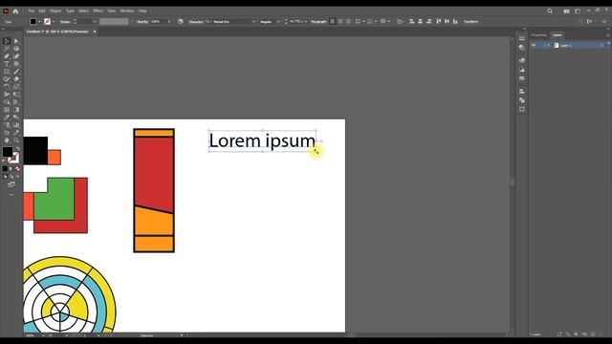This screenshot has height=344, width=612.
Task: Open the Paragraph panel link
Action: pyautogui.click(x=318, y=22)
